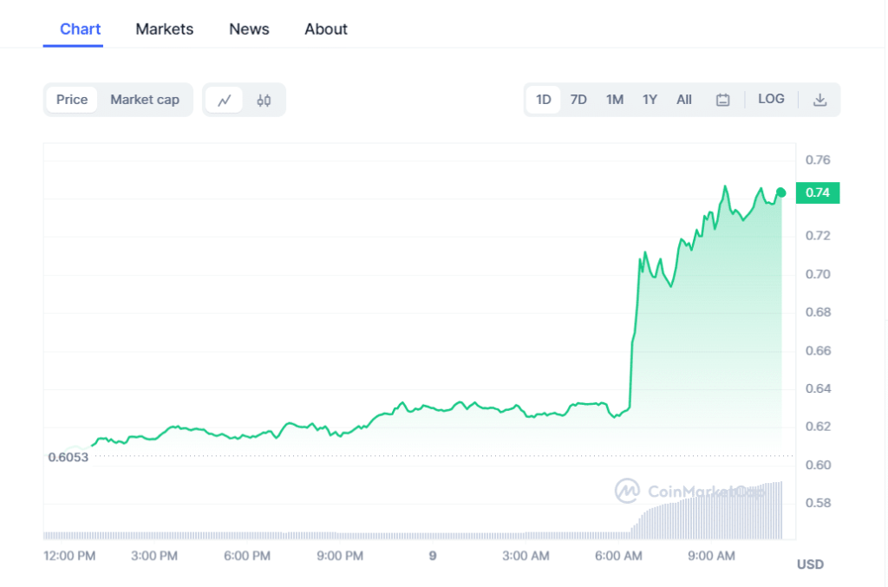Open the Markets tab

(x=165, y=29)
